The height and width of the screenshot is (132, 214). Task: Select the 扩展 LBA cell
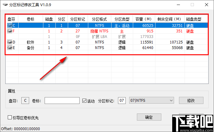[x=99, y=37]
